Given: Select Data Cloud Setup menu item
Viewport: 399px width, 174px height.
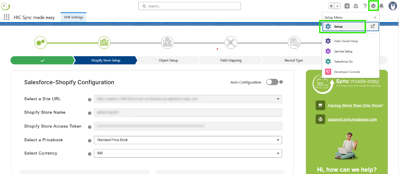Looking at the screenshot, I should pyautogui.click(x=346, y=41).
